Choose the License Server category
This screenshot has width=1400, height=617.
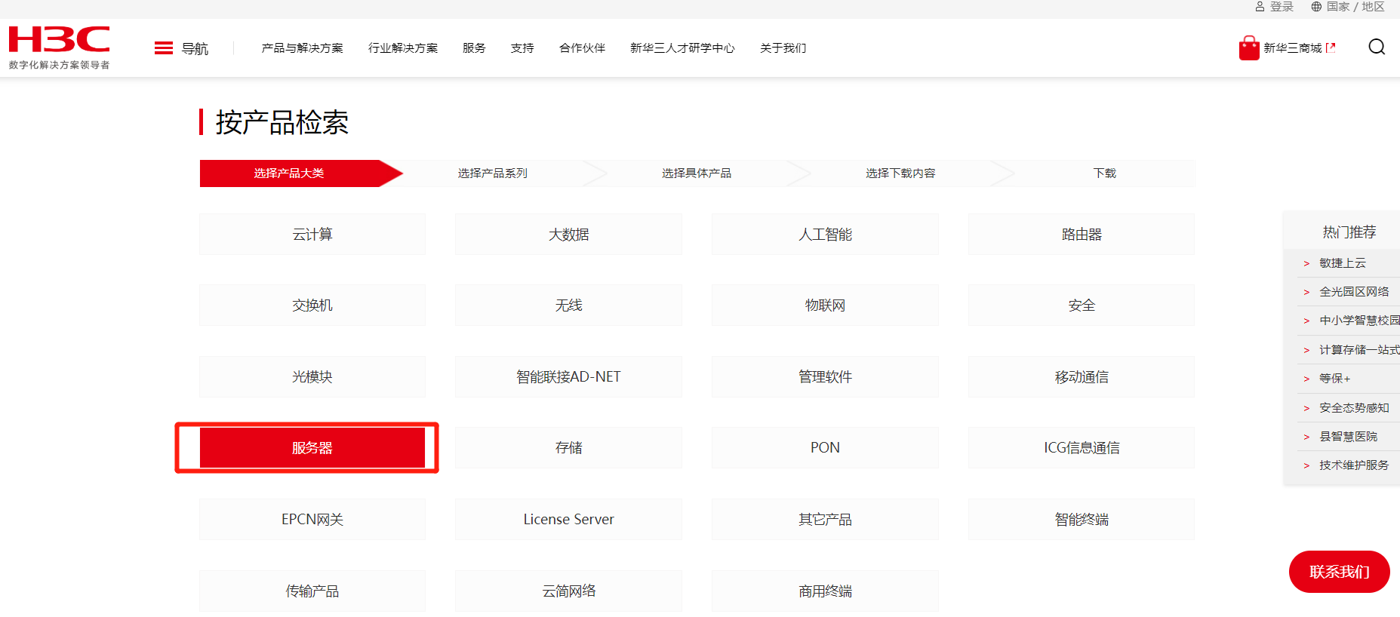568,520
